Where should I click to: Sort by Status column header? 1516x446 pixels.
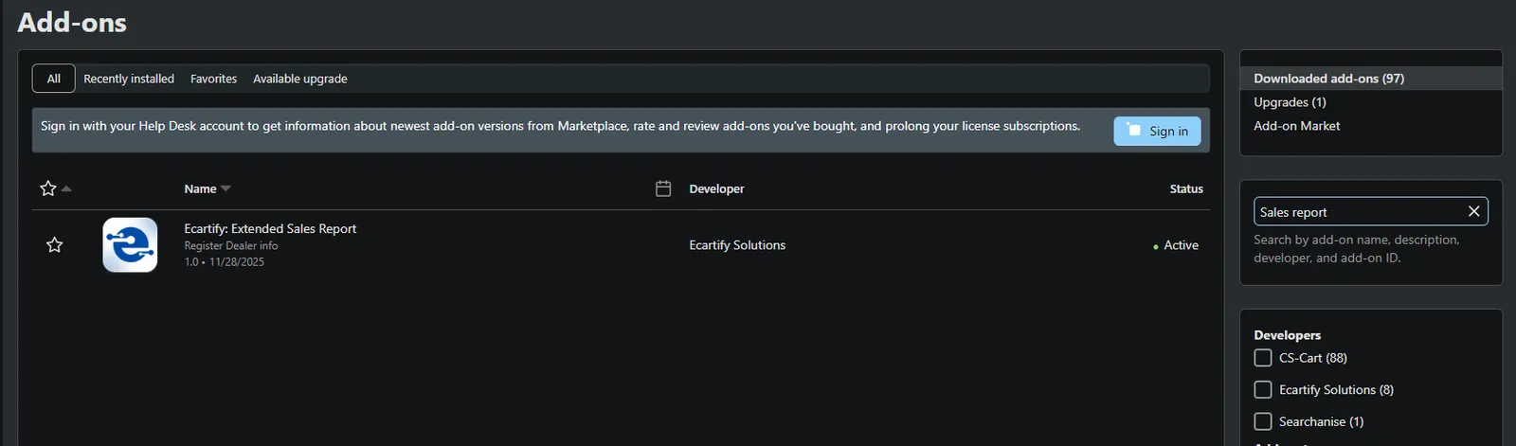[x=1186, y=188]
